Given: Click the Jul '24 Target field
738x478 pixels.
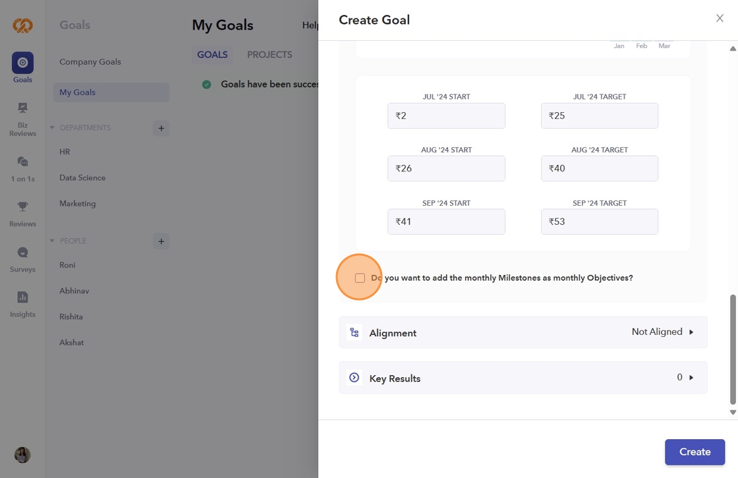Looking at the screenshot, I should pos(599,115).
